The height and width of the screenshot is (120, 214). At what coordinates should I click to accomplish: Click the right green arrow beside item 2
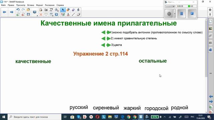click(109, 39)
